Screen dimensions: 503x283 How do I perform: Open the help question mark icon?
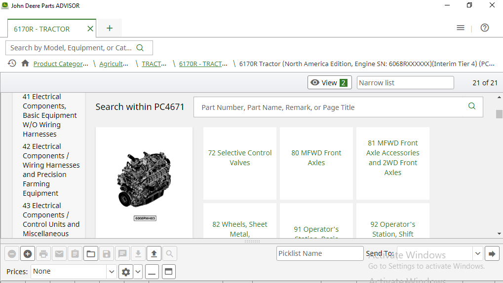(x=484, y=28)
